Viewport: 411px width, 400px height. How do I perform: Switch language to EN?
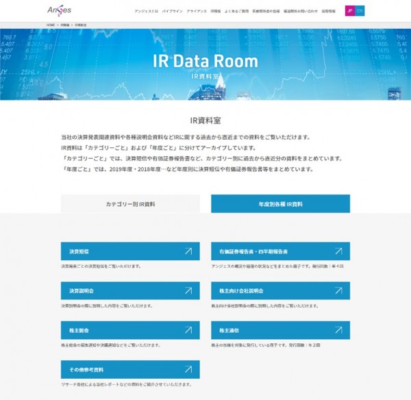360,11
